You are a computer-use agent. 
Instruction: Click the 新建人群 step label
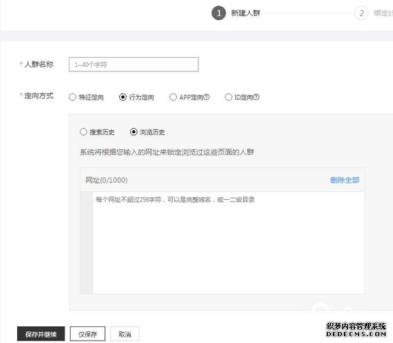[246, 13]
